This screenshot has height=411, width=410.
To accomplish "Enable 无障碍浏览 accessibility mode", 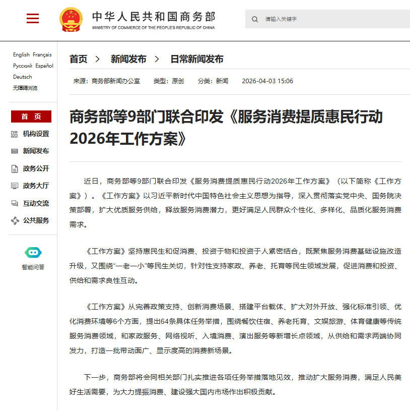I will (x=25, y=88).
